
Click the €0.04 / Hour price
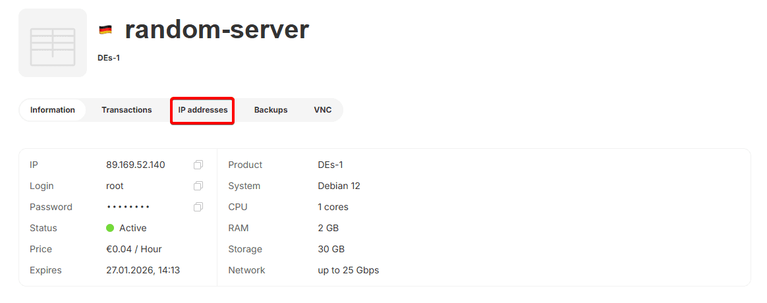pos(134,249)
